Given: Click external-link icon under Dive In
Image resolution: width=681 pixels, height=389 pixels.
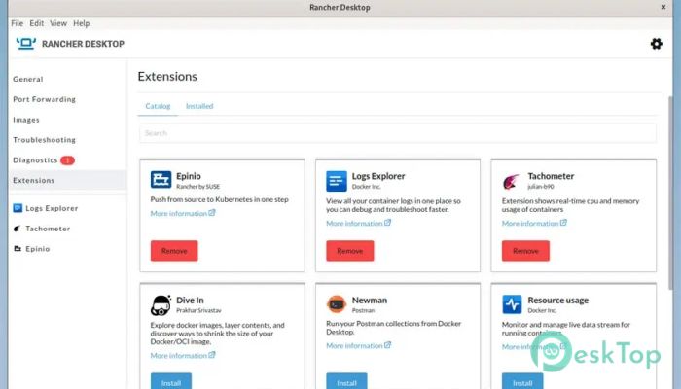Looking at the screenshot, I should coord(212,355).
